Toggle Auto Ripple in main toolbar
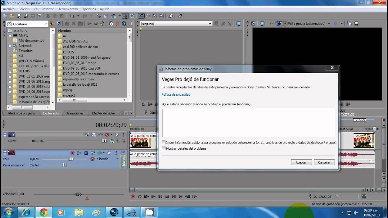The width and height of the screenshot is (388, 218). pos(113,16)
